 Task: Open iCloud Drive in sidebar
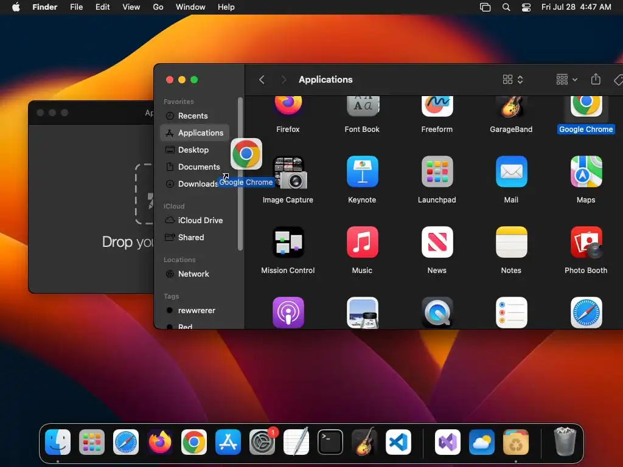195,220
